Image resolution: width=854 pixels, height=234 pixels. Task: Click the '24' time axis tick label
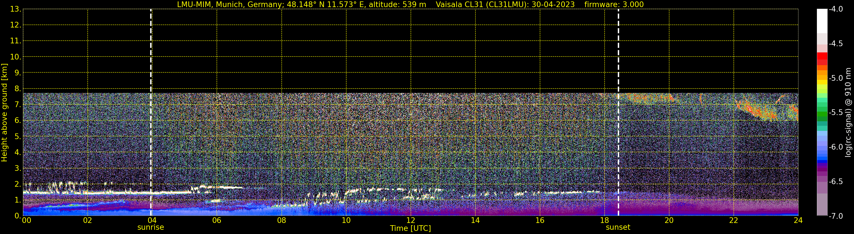pos(798,220)
